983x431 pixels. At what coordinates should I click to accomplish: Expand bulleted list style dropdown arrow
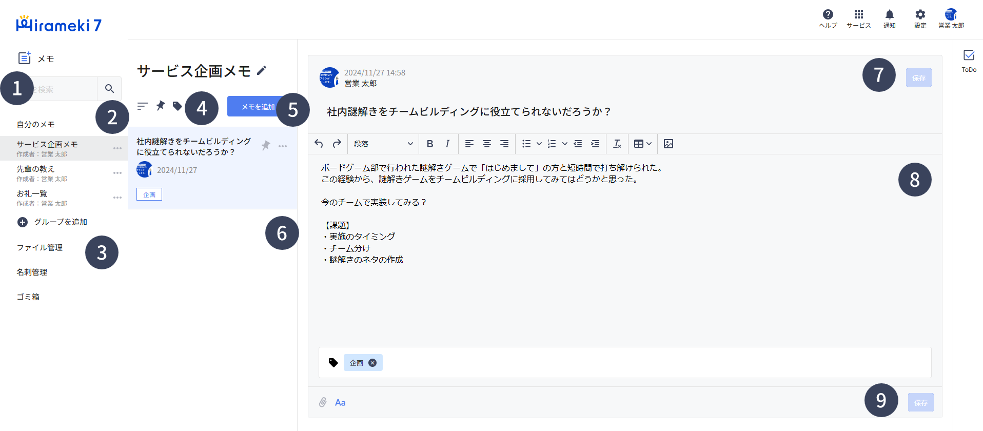(x=539, y=144)
